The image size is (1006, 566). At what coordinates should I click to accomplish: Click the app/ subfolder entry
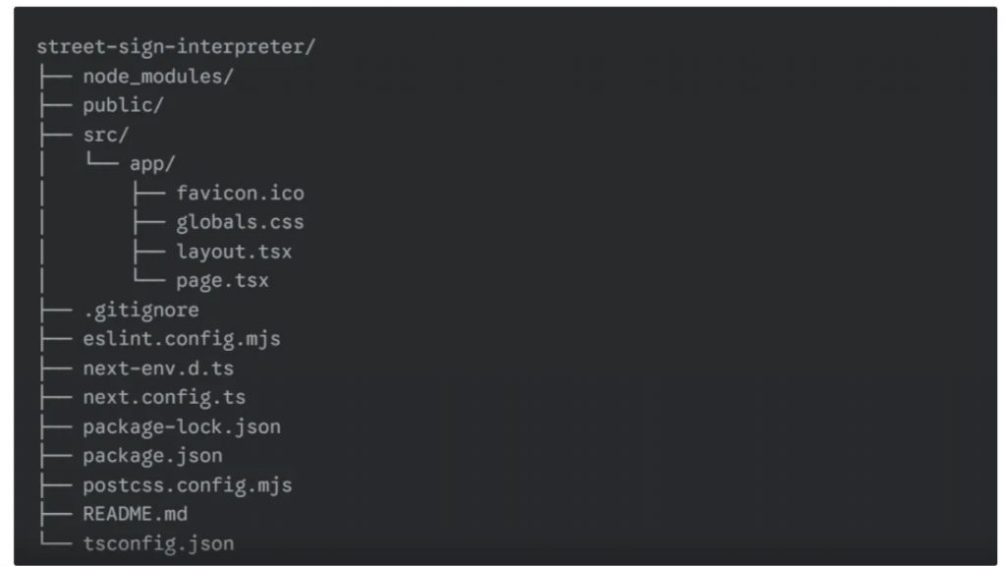click(x=152, y=164)
